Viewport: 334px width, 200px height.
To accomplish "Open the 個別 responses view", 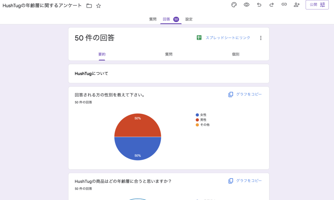I will [x=235, y=54].
